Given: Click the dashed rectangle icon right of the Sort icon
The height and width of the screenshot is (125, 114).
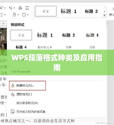Looking at the screenshot, I should click(x=27, y=8).
